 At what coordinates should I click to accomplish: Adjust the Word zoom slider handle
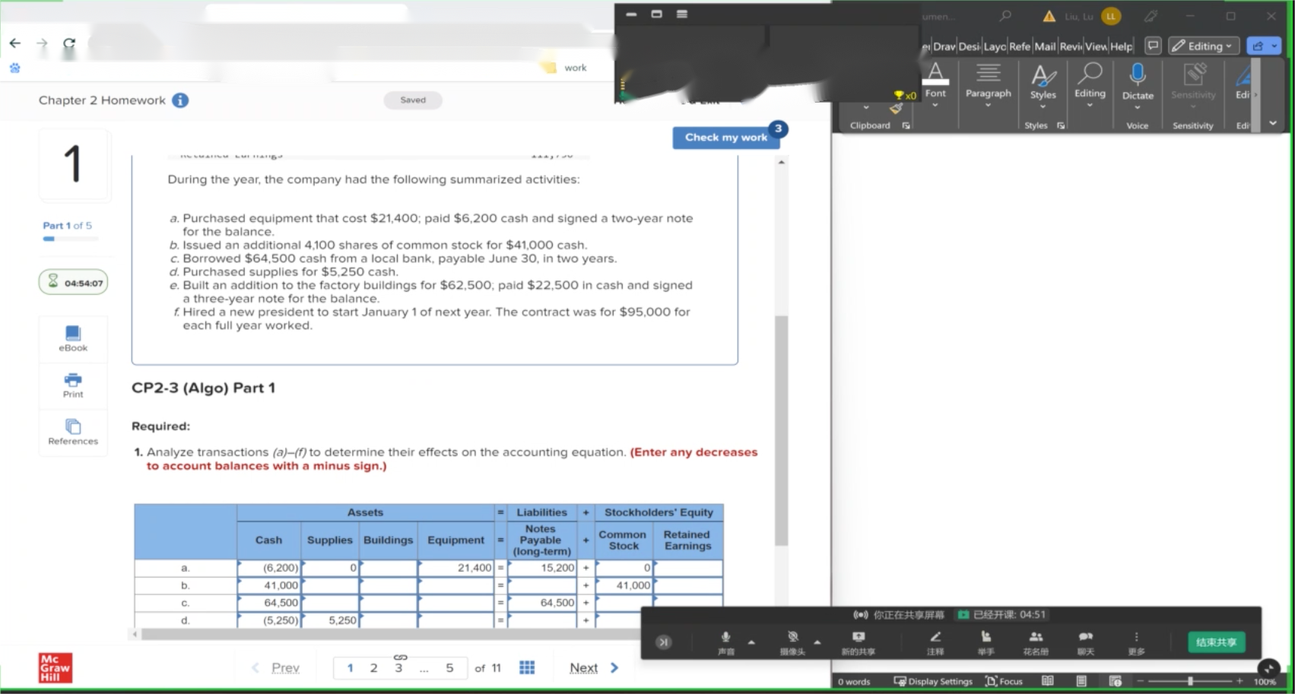coord(1190,681)
